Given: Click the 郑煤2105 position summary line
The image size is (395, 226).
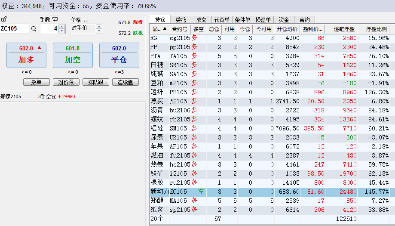Looking at the screenshot, I should pyautogui.click(x=38, y=96).
